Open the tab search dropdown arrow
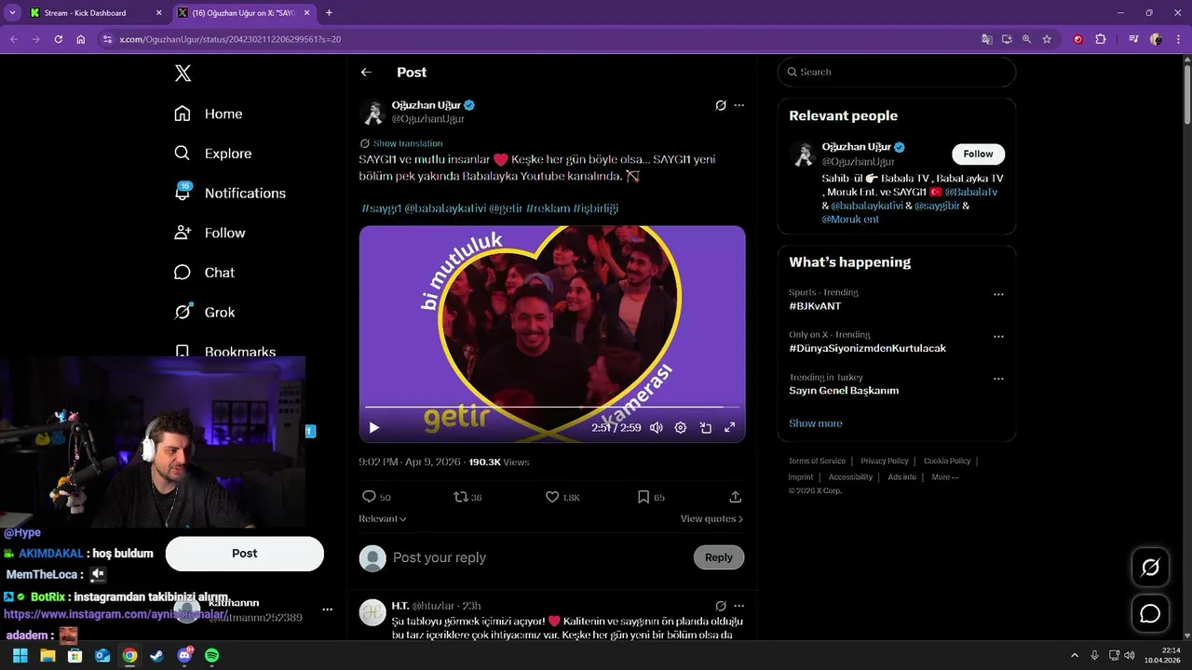Image resolution: width=1192 pixels, height=670 pixels. [12, 13]
